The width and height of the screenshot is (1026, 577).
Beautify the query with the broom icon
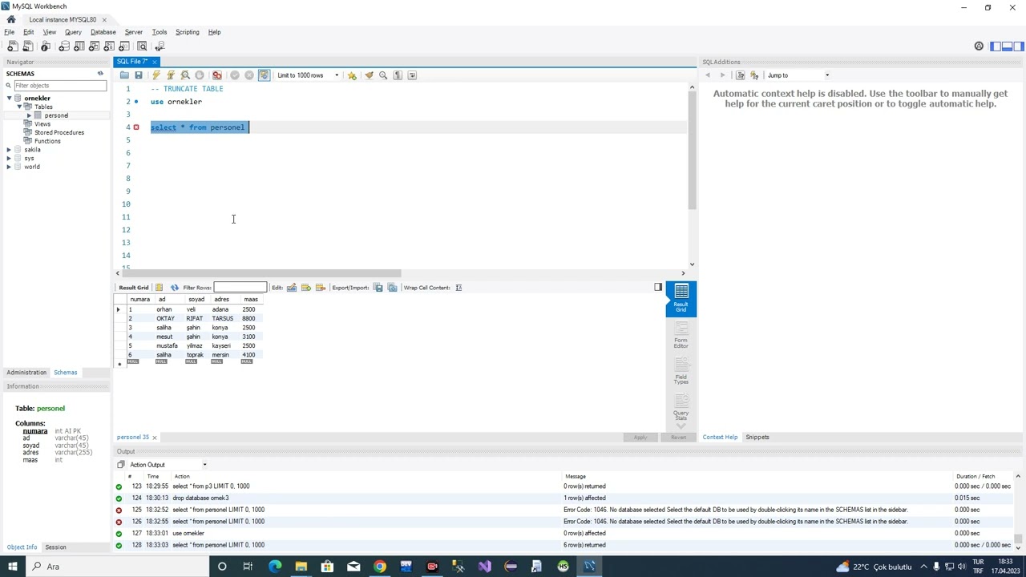click(369, 75)
